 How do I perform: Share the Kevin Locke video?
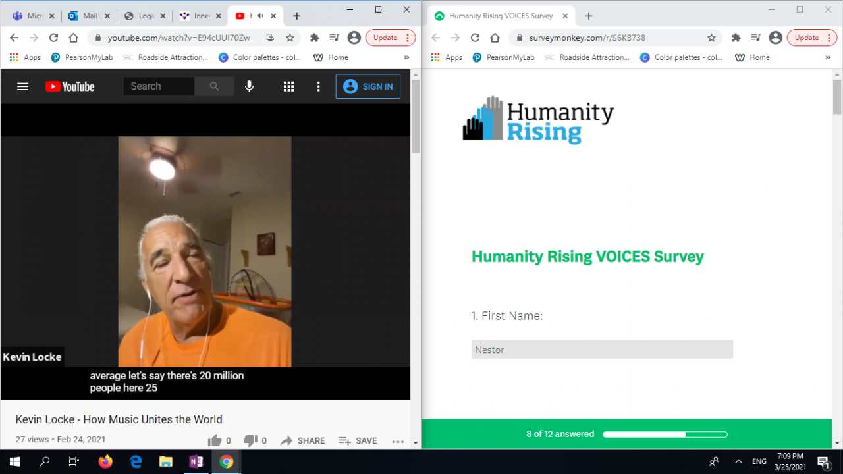point(302,440)
